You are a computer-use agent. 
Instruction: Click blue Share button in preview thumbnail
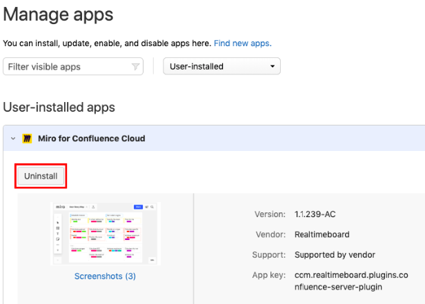point(138,207)
